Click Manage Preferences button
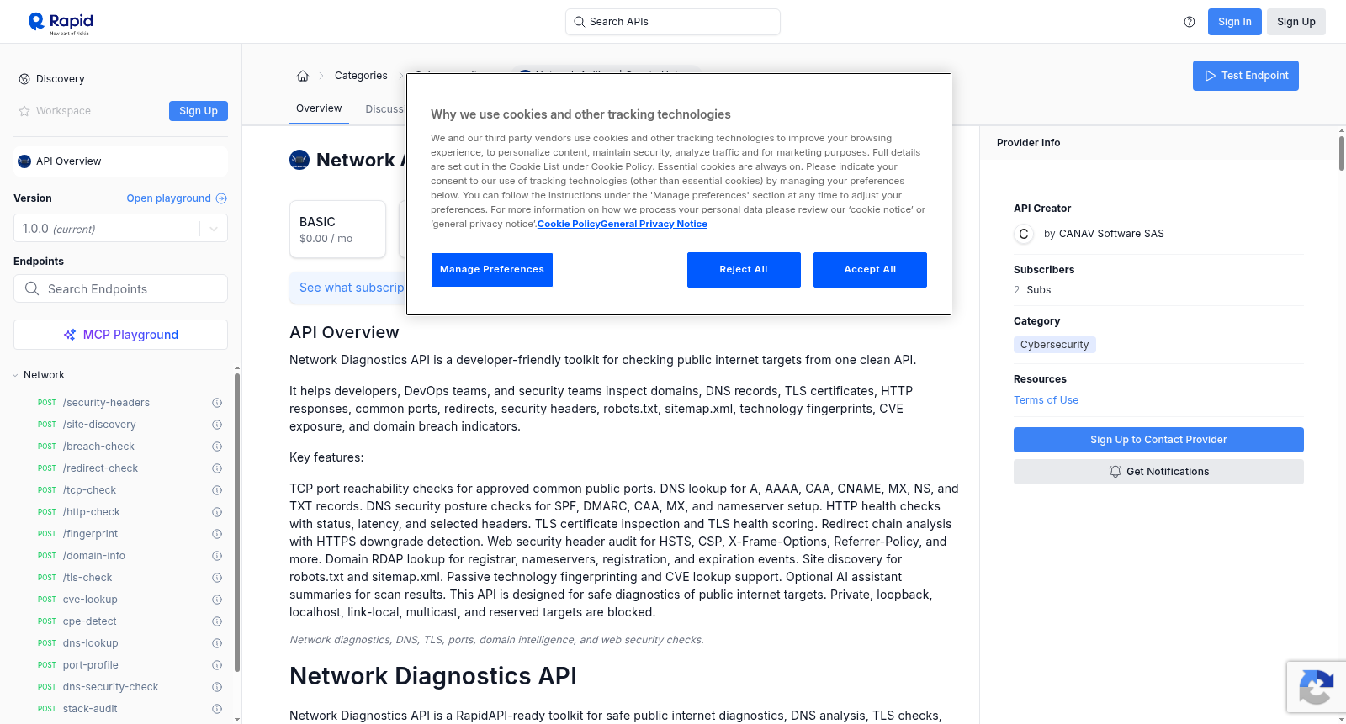 pyautogui.click(x=492, y=270)
